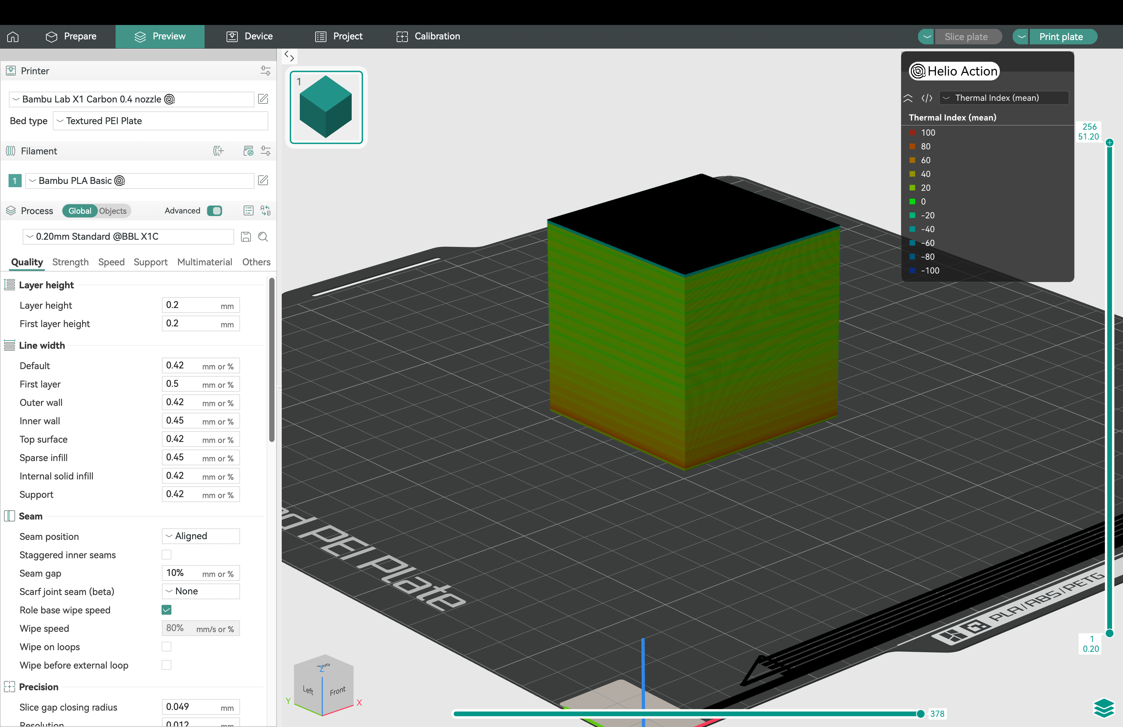This screenshot has width=1123, height=727.
Task: Click the Filament spool icon
Action: (x=11, y=151)
